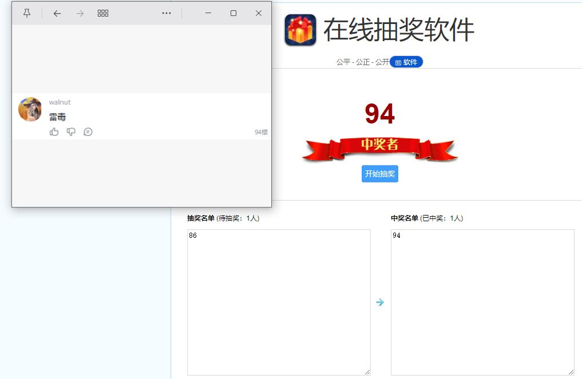Grab the resize handle of 中奖名单 box
582x379 pixels.
click(x=571, y=372)
